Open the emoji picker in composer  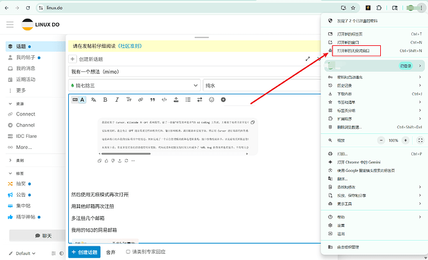point(212,100)
